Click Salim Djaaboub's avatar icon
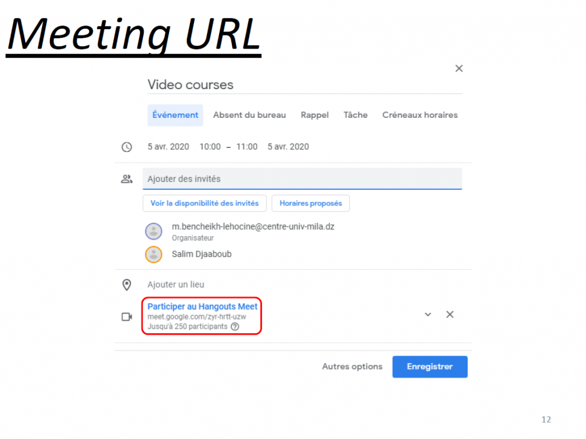Image resolution: width=586 pixels, height=439 pixels. [x=153, y=254]
